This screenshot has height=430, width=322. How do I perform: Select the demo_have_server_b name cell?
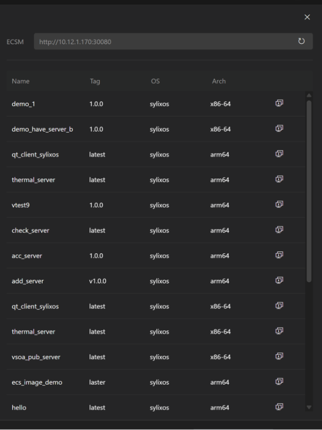42,129
